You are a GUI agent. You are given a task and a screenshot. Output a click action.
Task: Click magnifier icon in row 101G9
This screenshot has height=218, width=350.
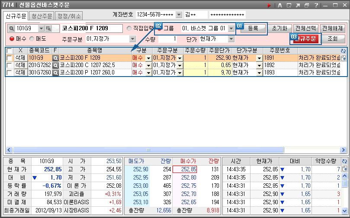coord(55,58)
